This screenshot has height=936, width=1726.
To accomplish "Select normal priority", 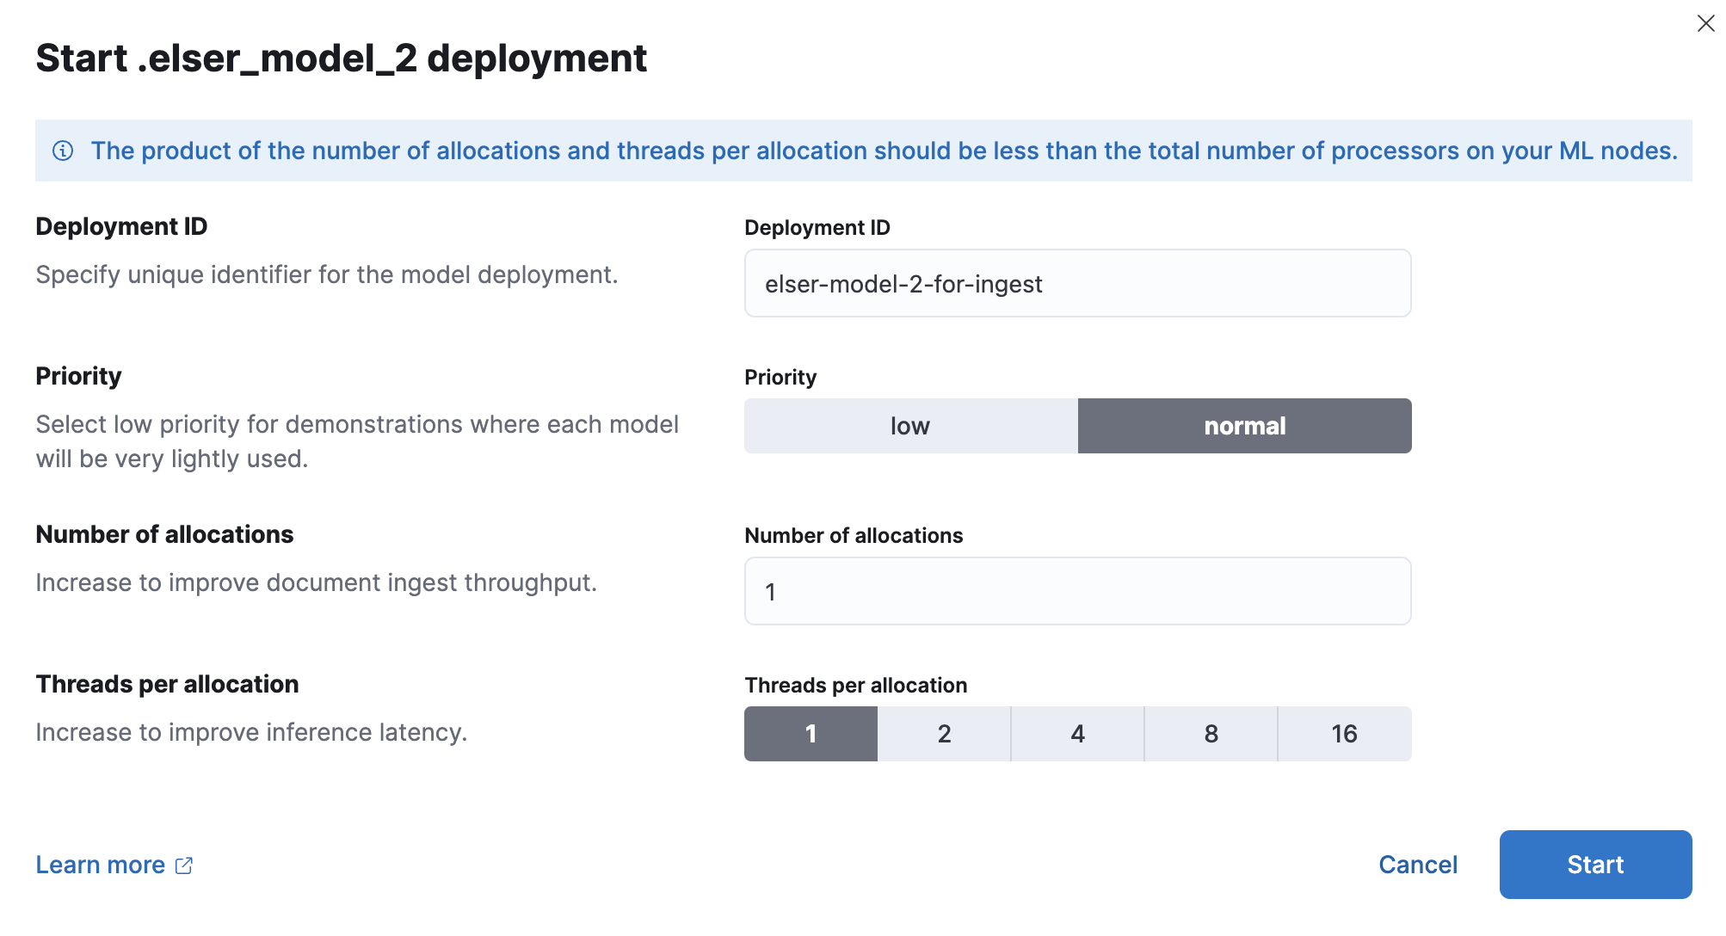I will pyautogui.click(x=1244, y=425).
